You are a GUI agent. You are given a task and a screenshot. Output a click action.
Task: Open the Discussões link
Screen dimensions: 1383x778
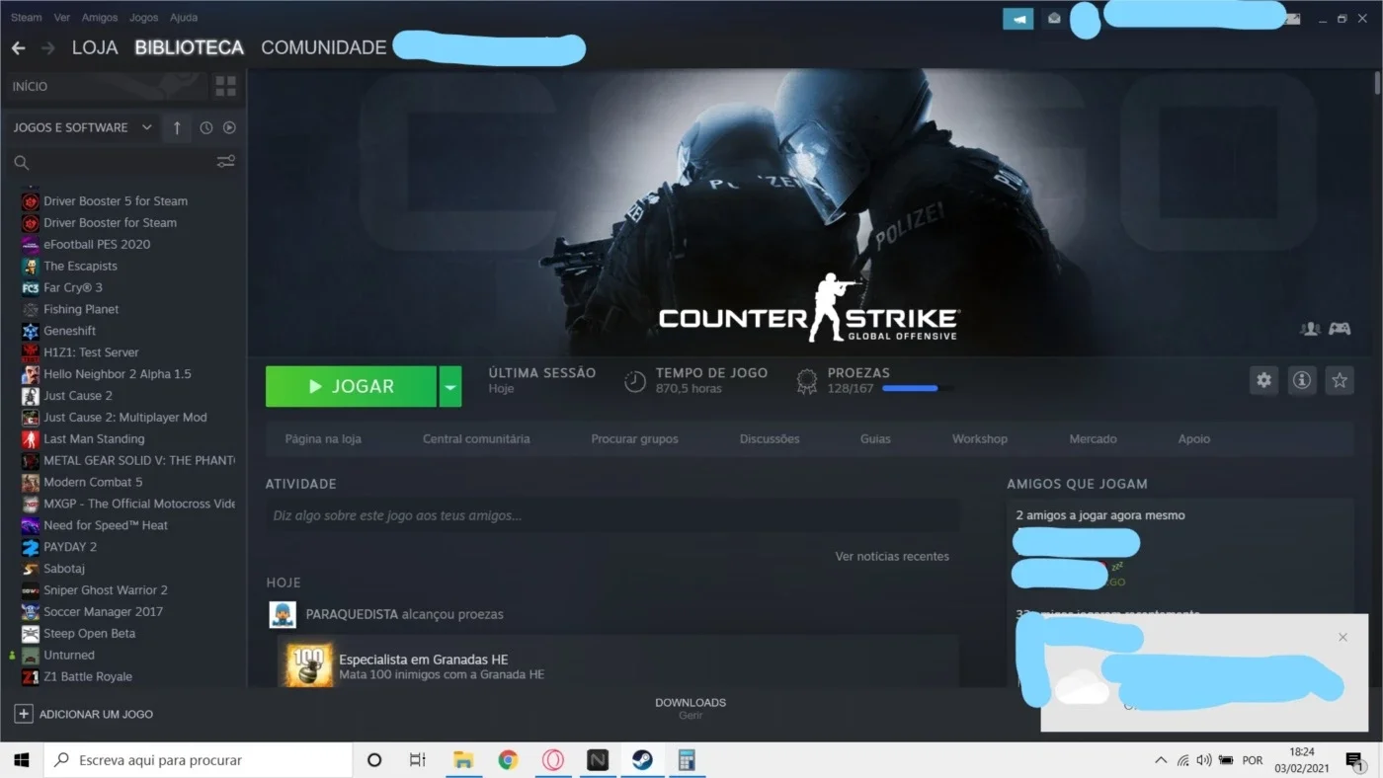770,439
